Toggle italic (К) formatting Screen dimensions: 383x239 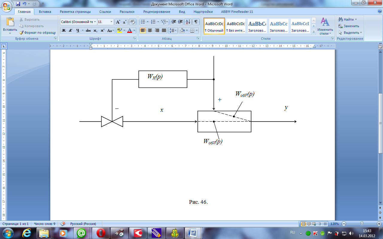point(71,30)
